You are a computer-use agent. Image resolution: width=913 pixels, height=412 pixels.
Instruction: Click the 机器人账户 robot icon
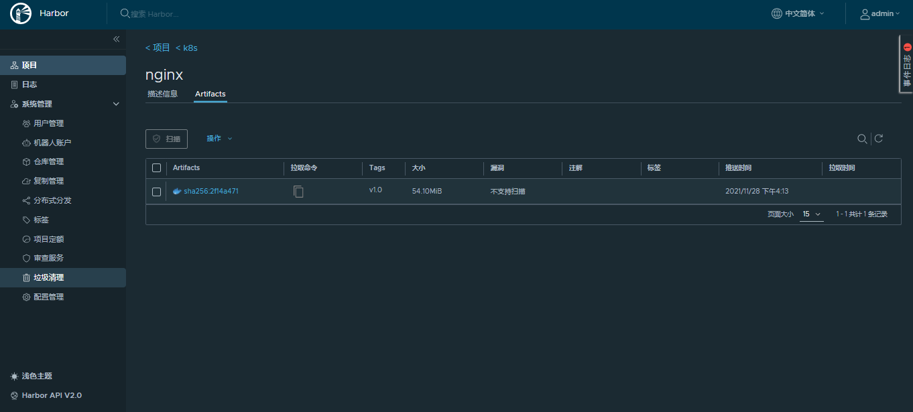point(26,143)
